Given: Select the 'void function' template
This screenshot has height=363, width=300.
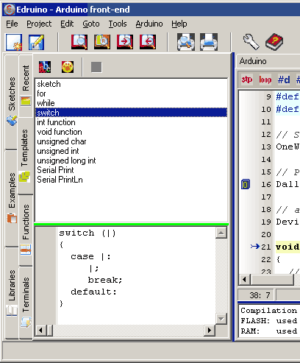Looking at the screenshot, I should [x=131, y=132].
